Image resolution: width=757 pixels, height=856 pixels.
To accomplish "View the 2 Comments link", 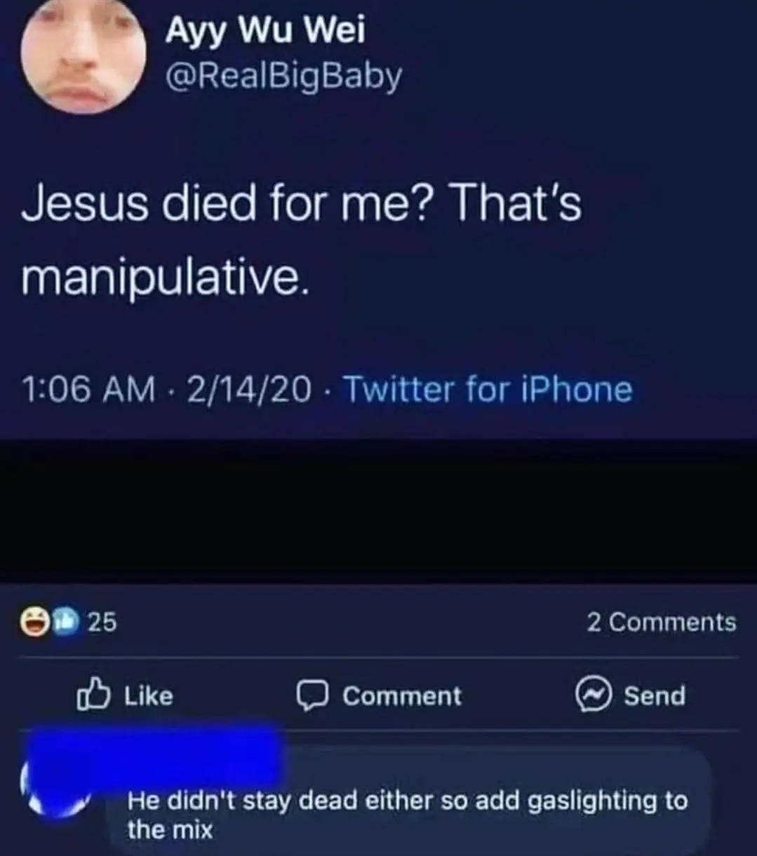I will (661, 622).
